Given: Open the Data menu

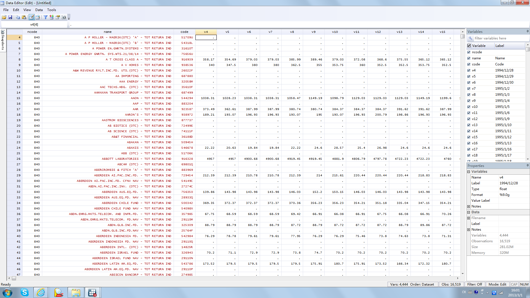Looking at the screenshot, I should (x=39, y=10).
